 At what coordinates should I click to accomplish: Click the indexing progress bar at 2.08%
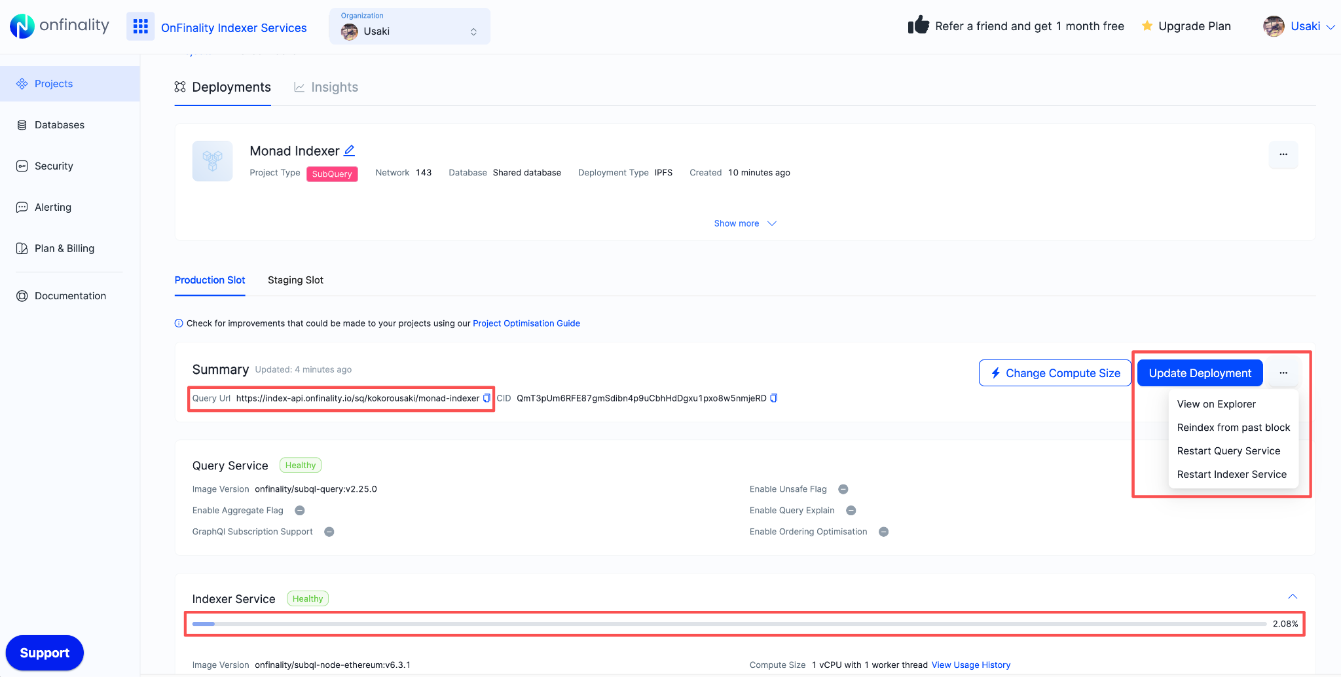(x=740, y=624)
